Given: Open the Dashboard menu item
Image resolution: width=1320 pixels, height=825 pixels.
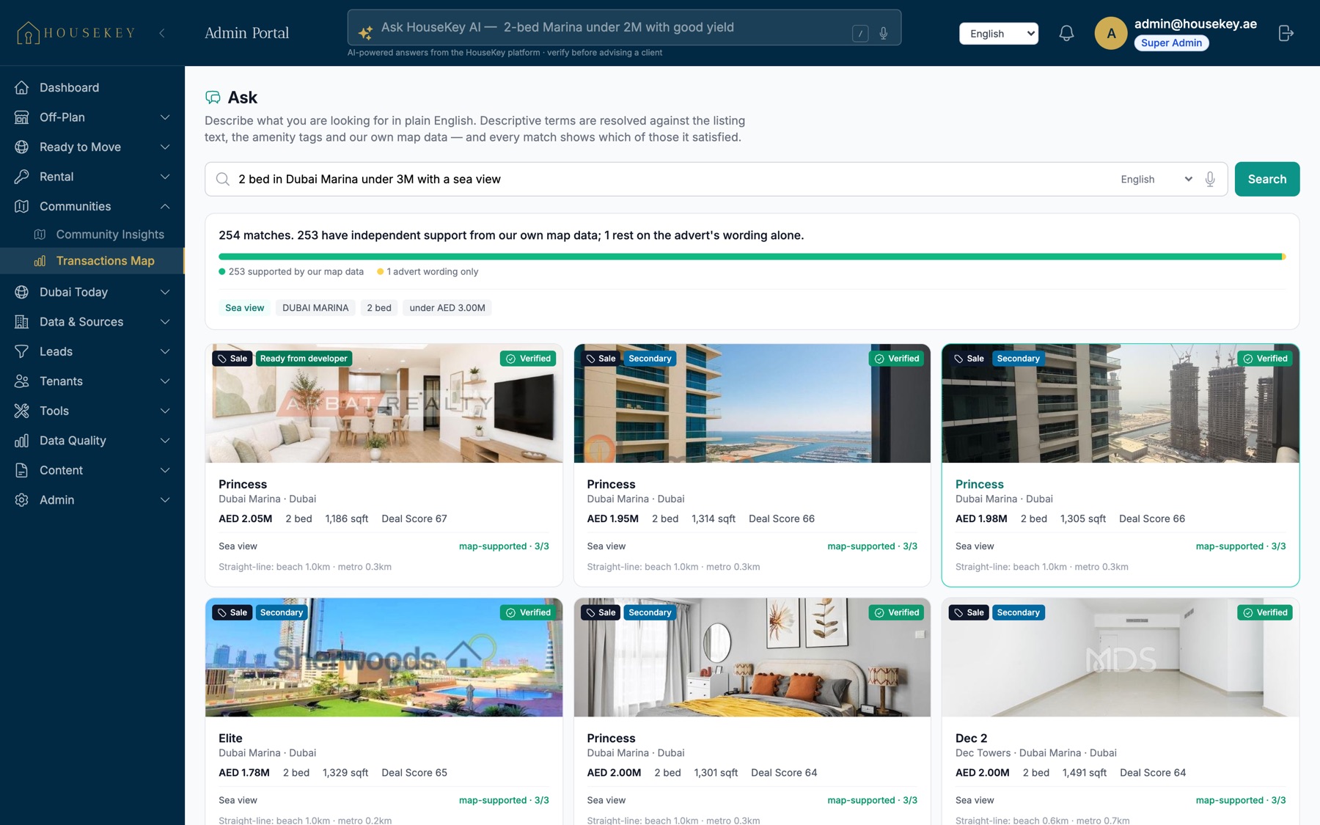Looking at the screenshot, I should [x=92, y=87].
